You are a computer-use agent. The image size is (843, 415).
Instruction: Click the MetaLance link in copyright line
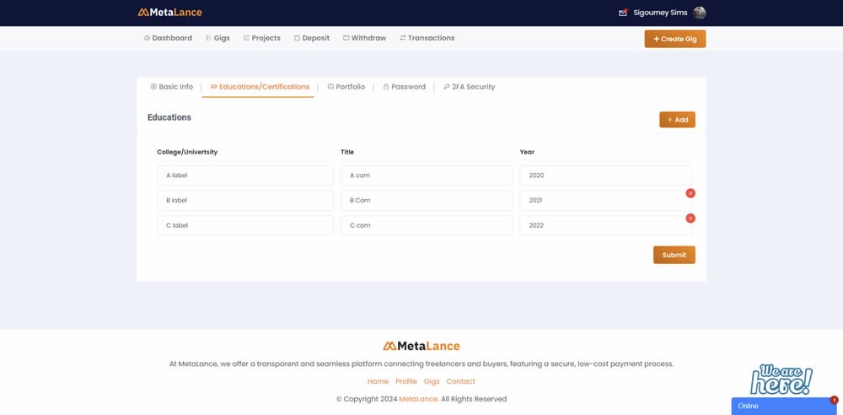point(418,399)
